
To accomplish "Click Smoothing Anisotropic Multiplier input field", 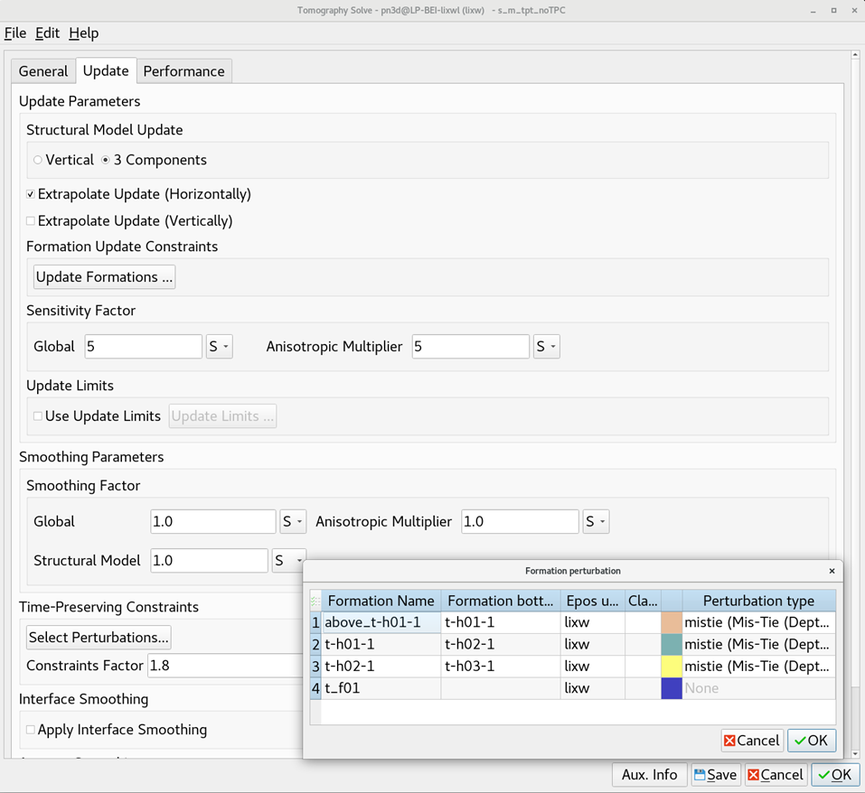I will (520, 521).
